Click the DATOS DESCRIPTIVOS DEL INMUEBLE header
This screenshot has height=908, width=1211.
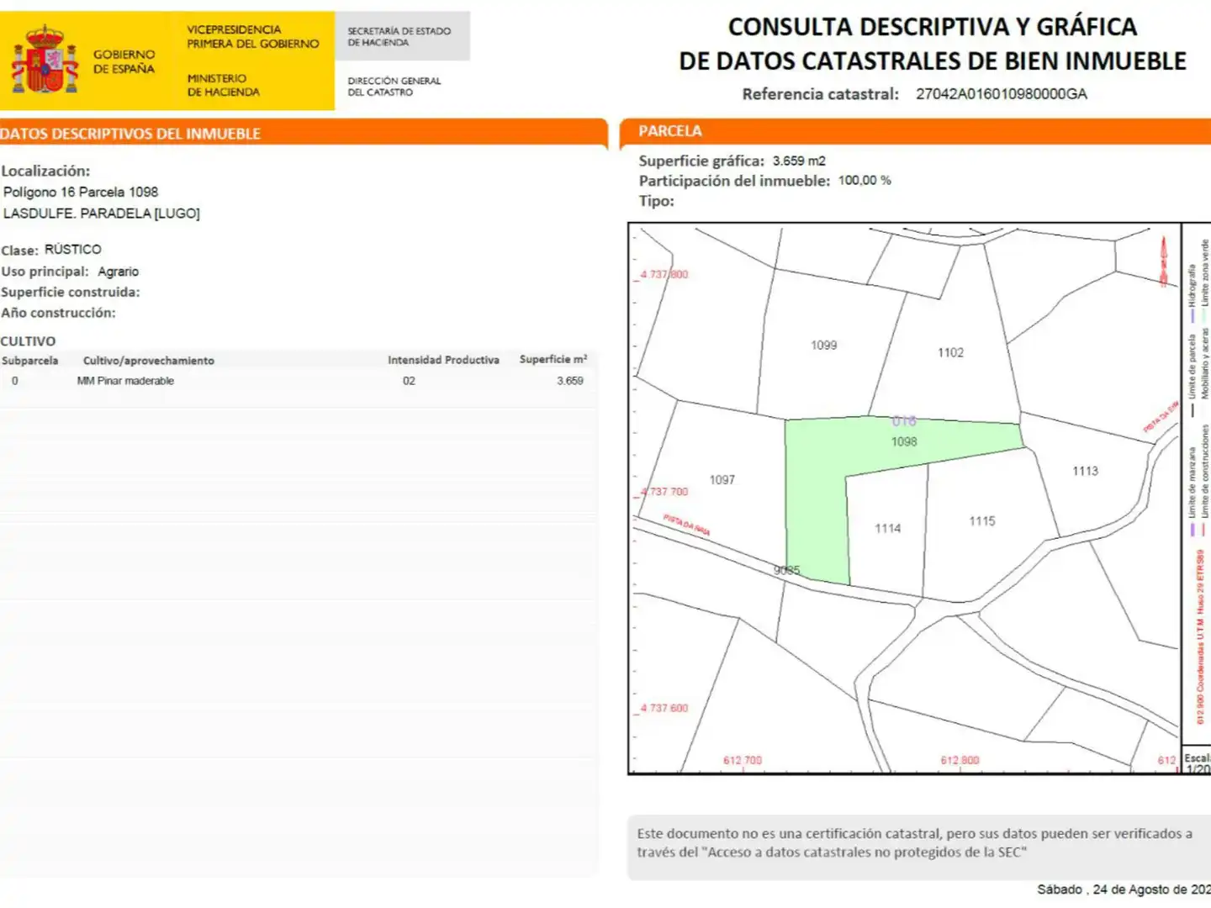[130, 134]
